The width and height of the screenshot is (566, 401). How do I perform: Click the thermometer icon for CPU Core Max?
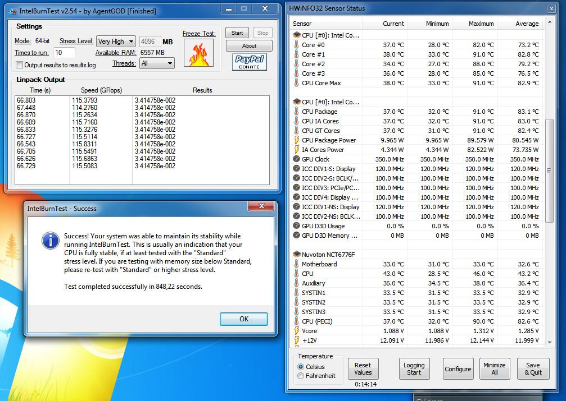click(296, 83)
